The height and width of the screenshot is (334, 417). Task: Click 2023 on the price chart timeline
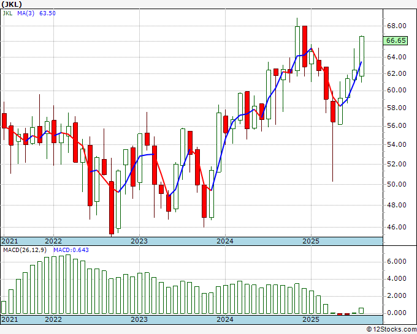point(139,241)
